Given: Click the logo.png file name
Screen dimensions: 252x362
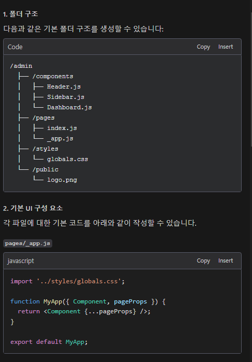Looking at the screenshot, I should tap(62, 180).
